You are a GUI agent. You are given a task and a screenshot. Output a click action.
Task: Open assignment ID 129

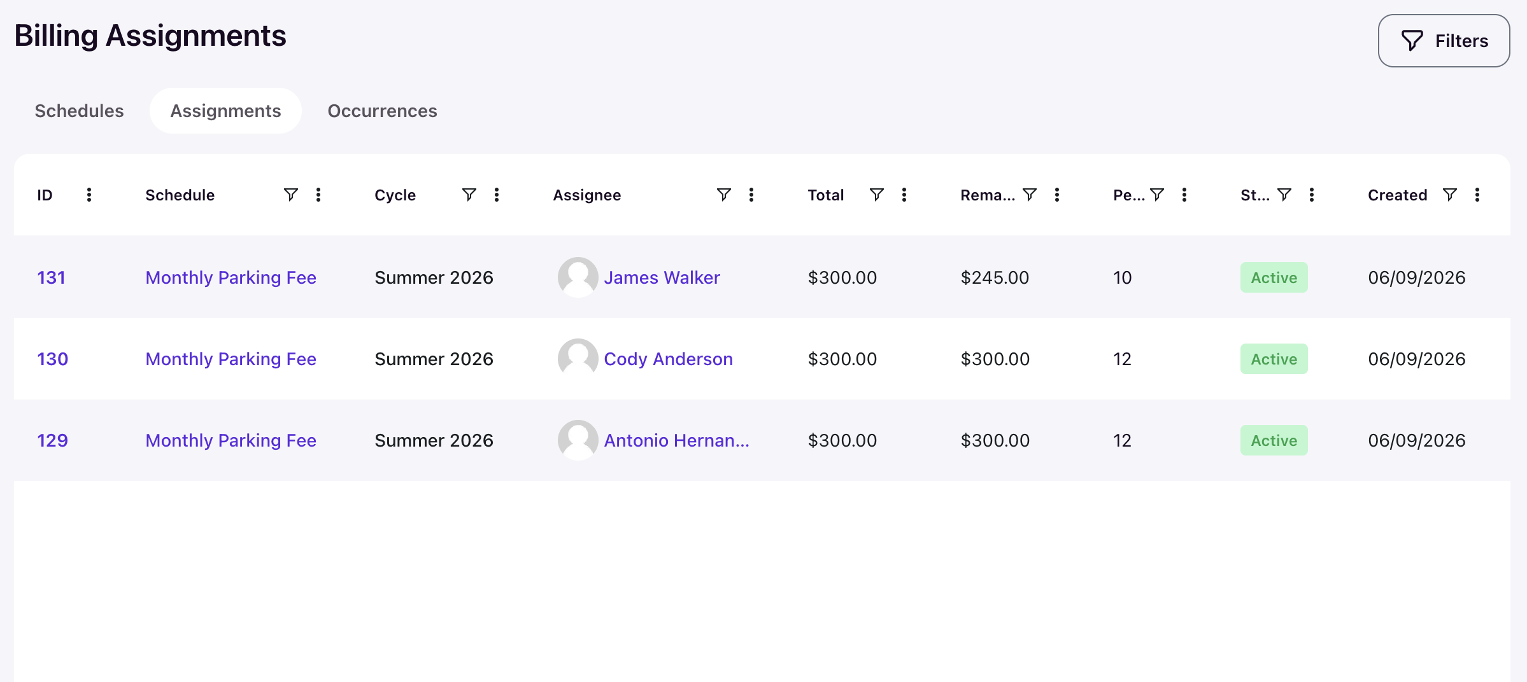(52, 440)
